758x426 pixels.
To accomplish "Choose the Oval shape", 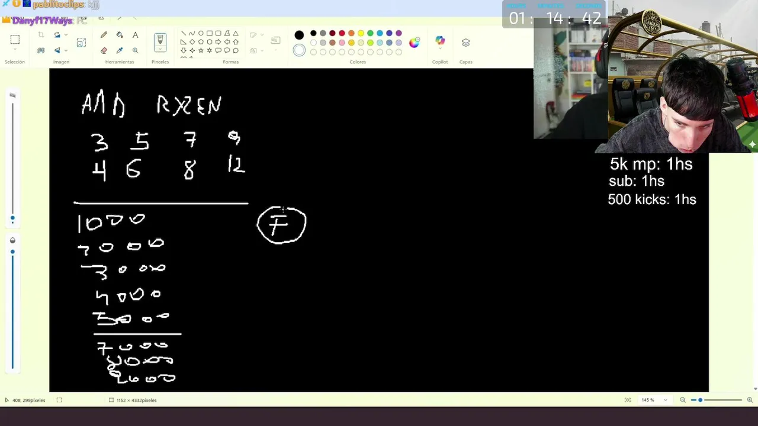I will pyautogui.click(x=201, y=33).
